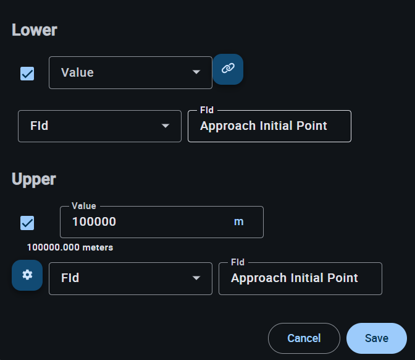The width and height of the screenshot is (415, 360).
Task: Click the 'Value' floating label above 100000
Action: 84,206
